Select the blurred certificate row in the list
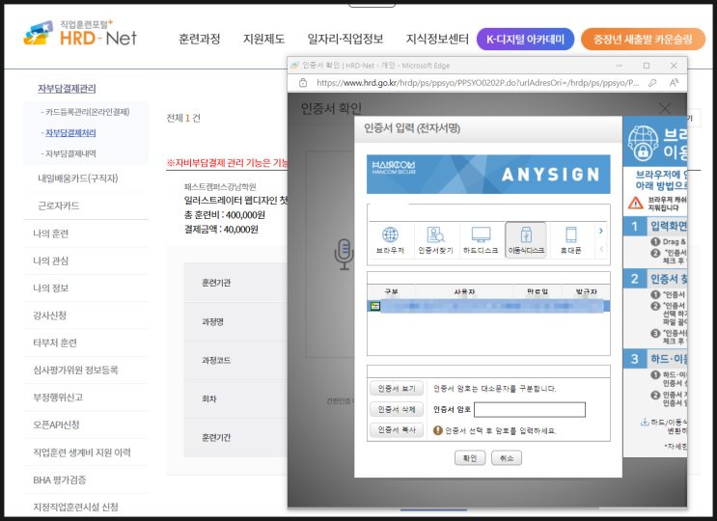717x521 pixels. click(488, 306)
